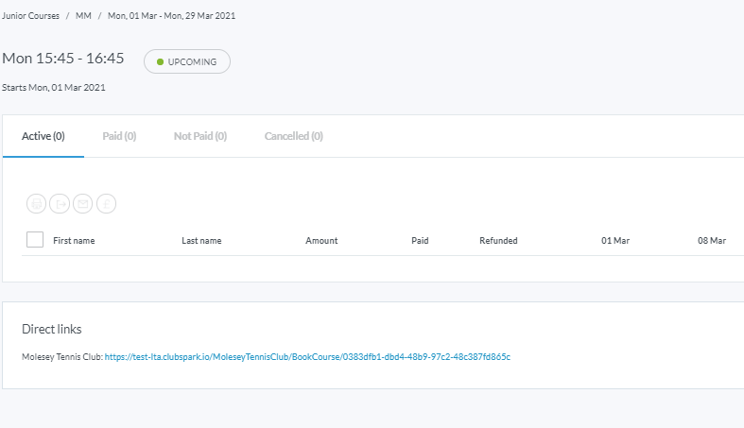Go to Junior Courses breadcrumb
Viewport: 744px width, 428px height.
(x=31, y=17)
